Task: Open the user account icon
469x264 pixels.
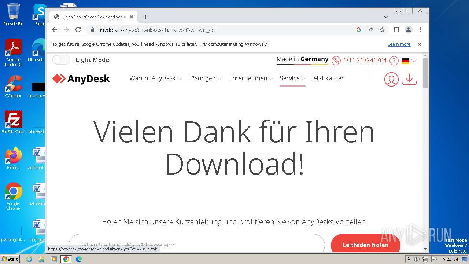Action: coord(391,80)
